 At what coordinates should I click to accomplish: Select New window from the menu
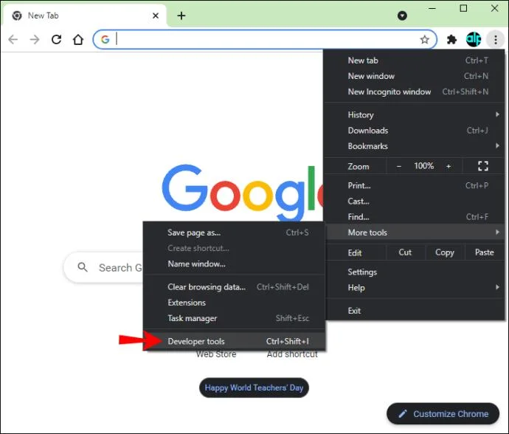pyautogui.click(x=415, y=76)
